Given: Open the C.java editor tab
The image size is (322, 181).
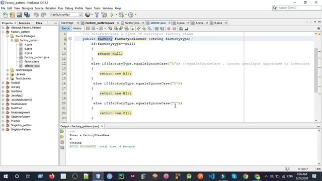Looking at the screenshot, I should point(181,23).
